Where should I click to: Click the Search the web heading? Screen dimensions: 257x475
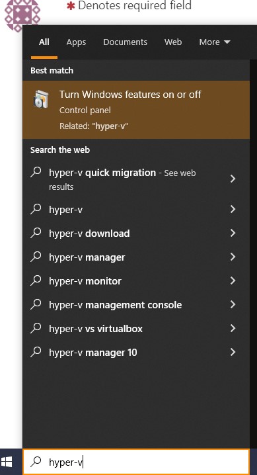coord(60,150)
